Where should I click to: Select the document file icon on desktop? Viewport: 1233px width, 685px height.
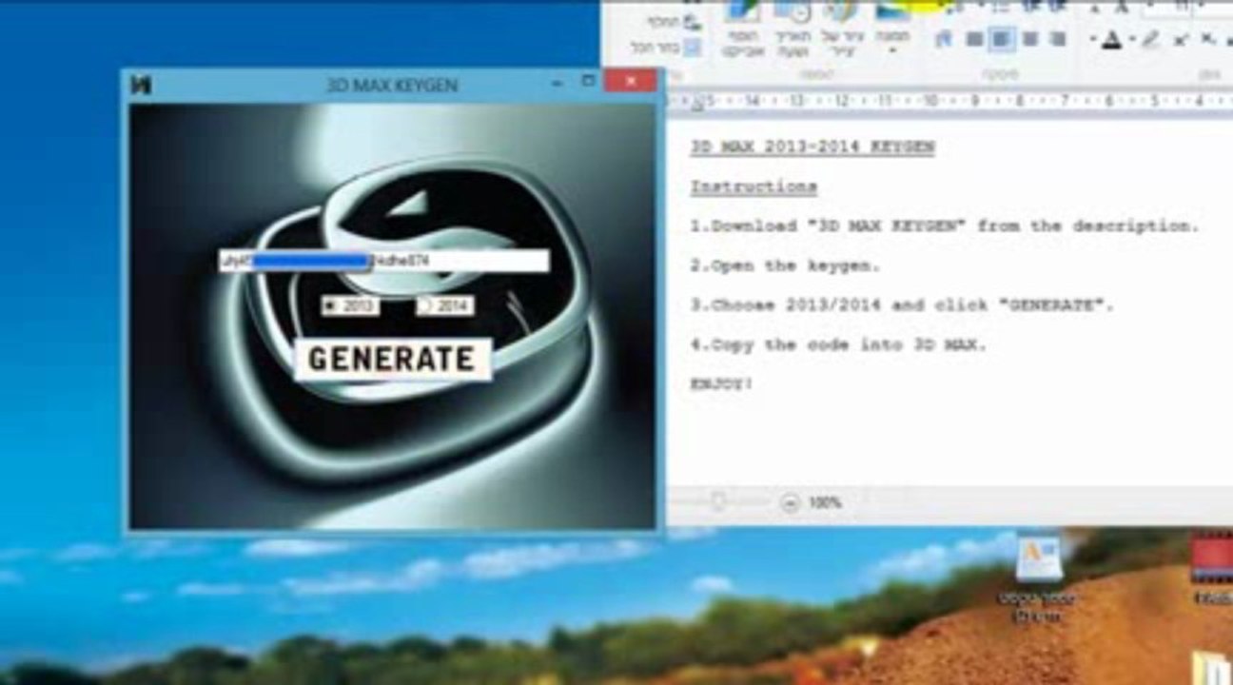(x=1038, y=578)
